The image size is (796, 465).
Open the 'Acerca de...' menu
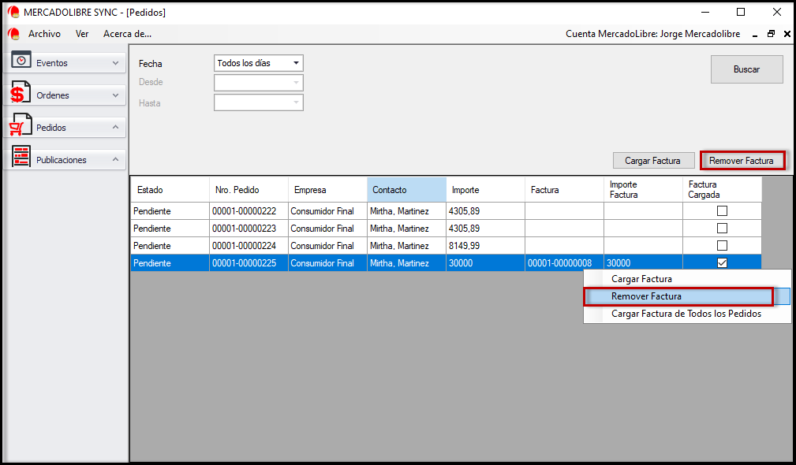point(128,34)
